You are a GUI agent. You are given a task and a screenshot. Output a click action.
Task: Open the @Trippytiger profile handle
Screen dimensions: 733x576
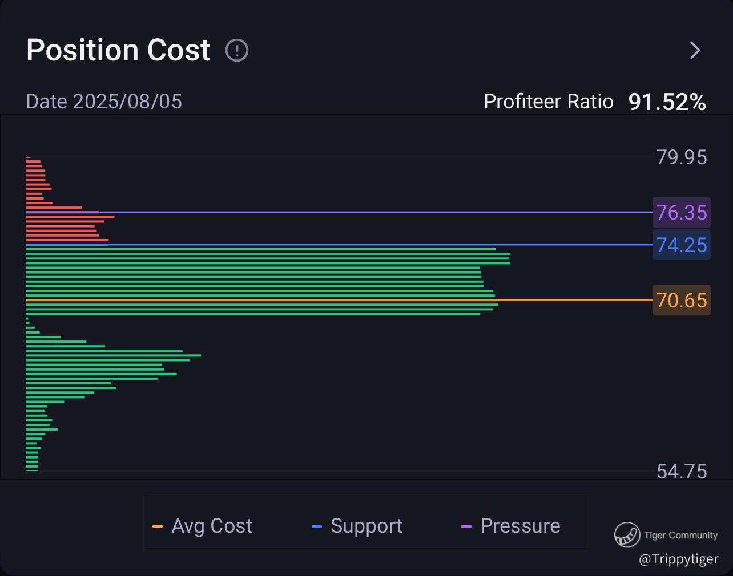click(678, 559)
